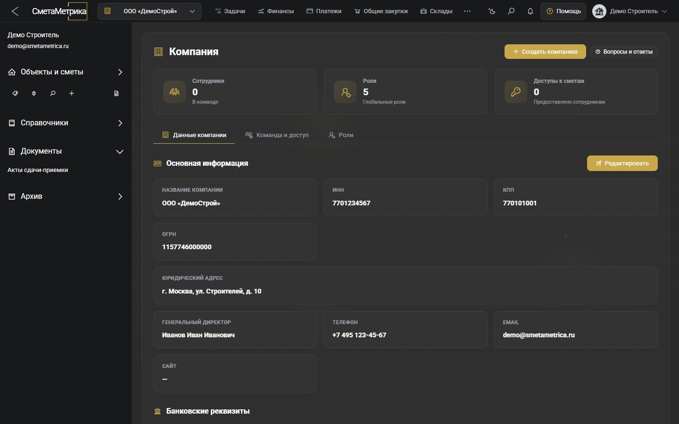Viewport: 679px width, 424px height.
Task: Open the more menu ellipsis in the top bar
Action: point(467,11)
